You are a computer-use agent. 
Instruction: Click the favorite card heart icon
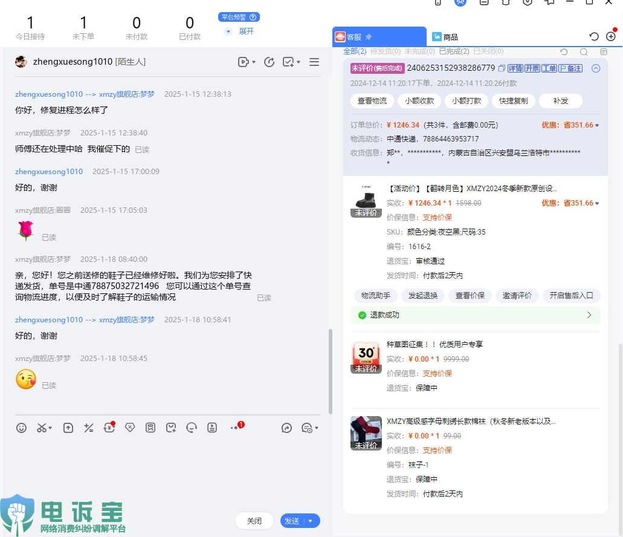[x=171, y=428]
